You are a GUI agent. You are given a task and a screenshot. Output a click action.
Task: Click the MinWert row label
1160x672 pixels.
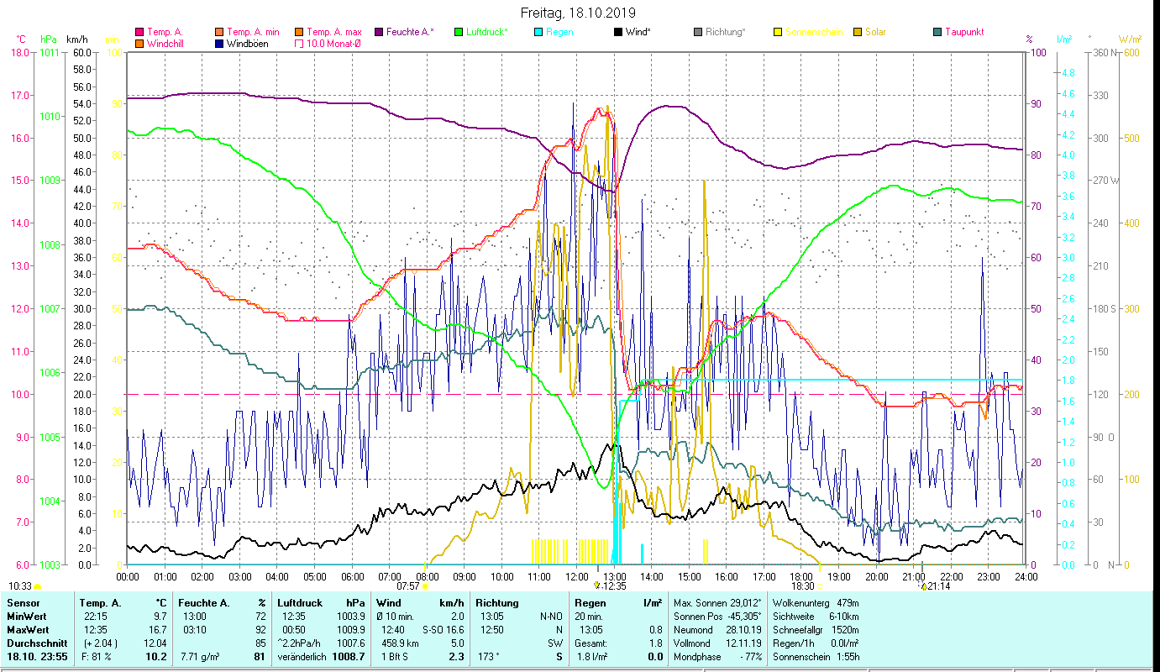click(28, 617)
